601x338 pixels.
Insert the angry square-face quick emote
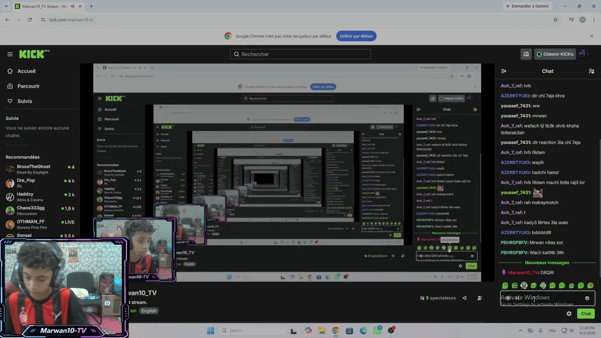click(515, 285)
